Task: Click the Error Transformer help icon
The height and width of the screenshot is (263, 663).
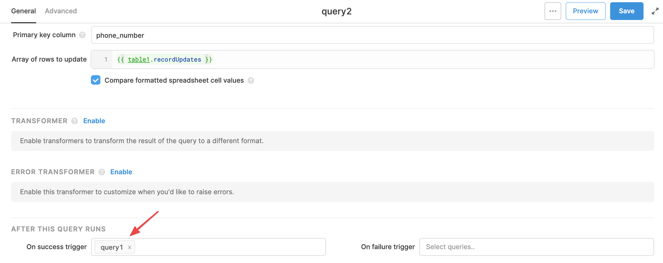Action: tap(102, 172)
